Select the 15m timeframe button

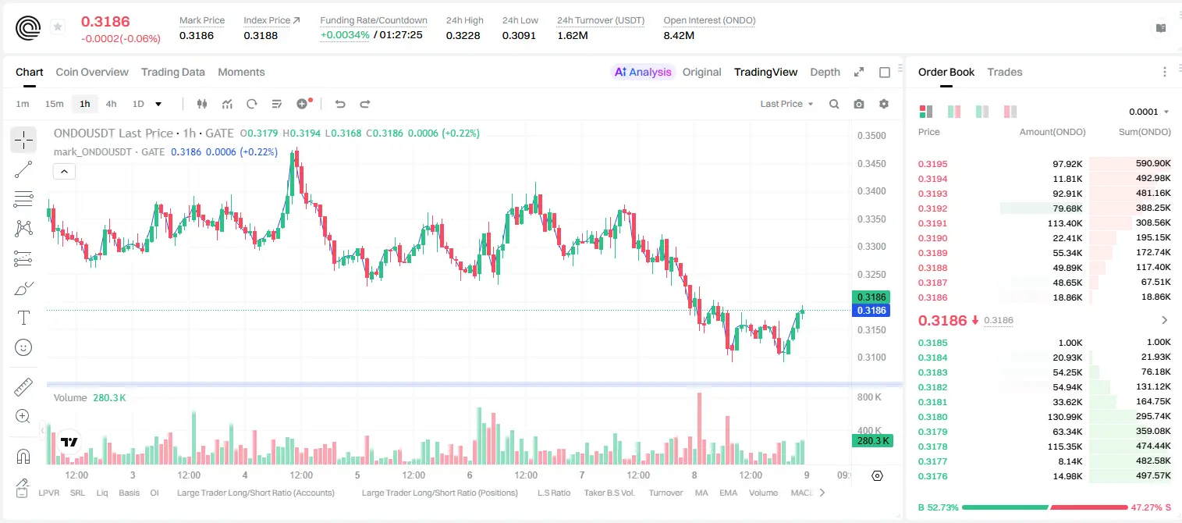click(54, 104)
